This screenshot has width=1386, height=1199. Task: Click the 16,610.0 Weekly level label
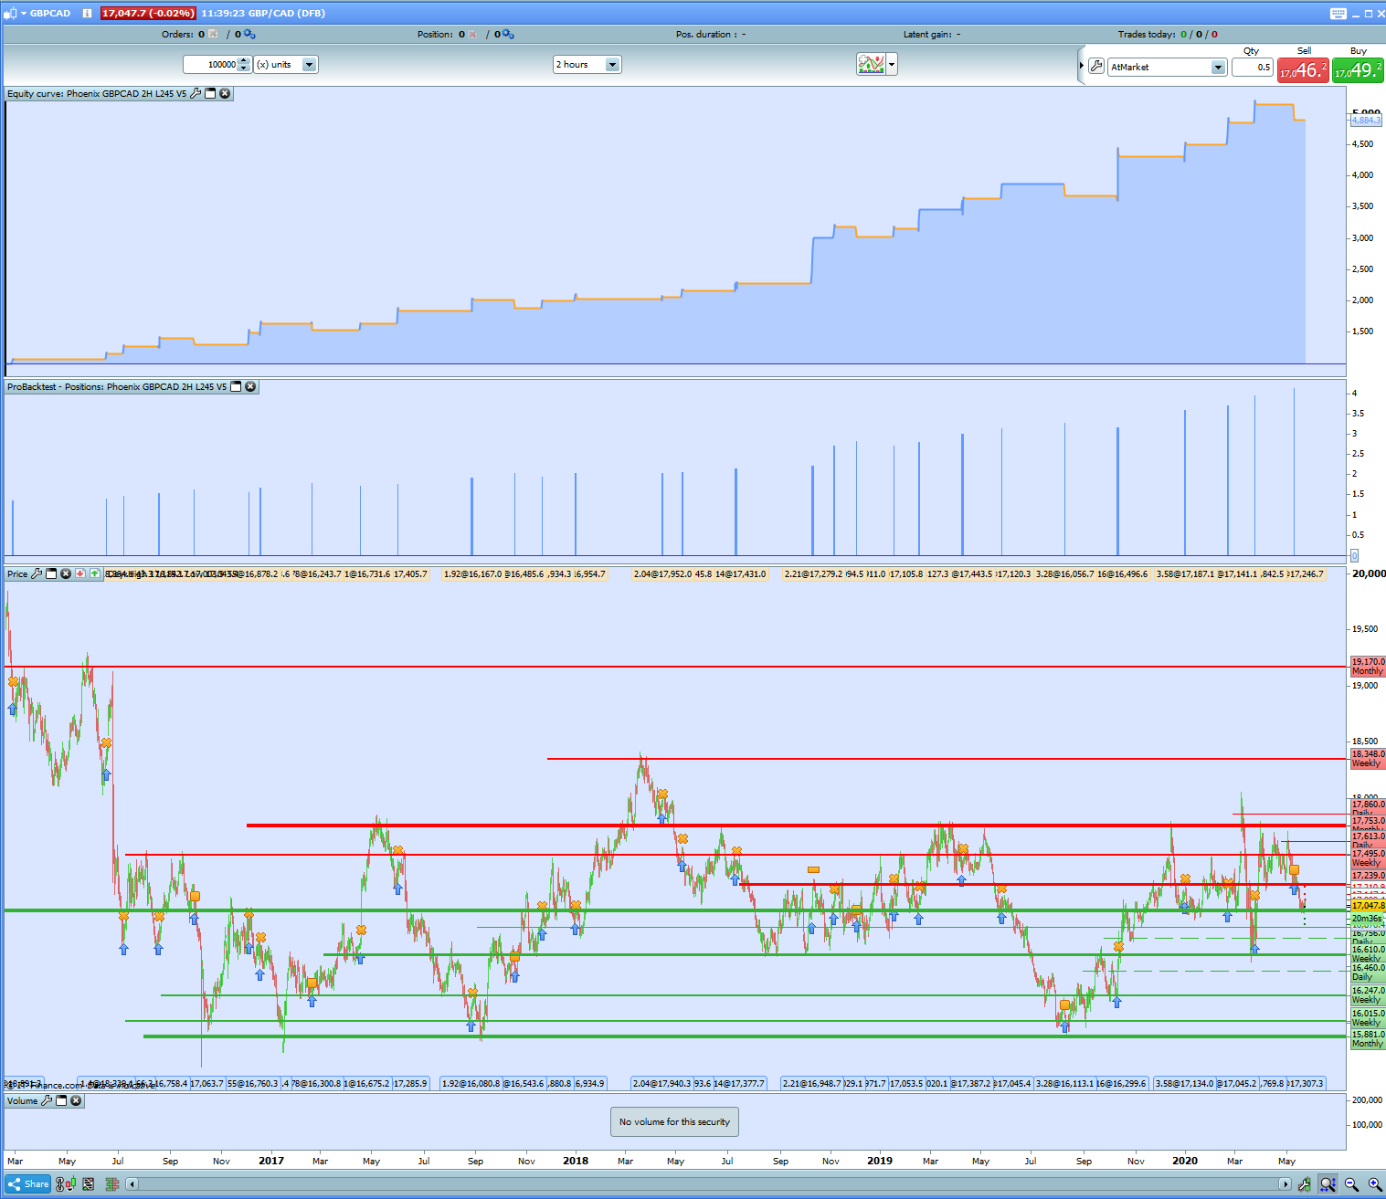(x=1368, y=954)
